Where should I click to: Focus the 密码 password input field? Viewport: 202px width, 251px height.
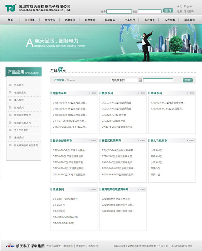pyautogui.click(x=150, y=11)
